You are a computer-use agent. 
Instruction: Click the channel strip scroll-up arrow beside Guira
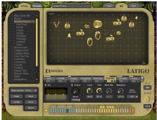coord(142,78)
